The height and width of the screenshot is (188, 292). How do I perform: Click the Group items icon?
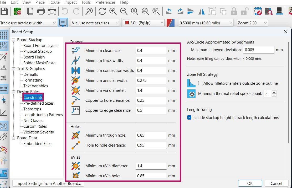pos(212,12)
